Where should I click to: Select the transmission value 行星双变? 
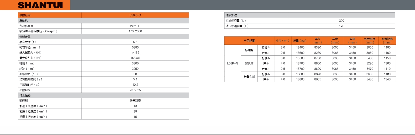tap(135, 101)
